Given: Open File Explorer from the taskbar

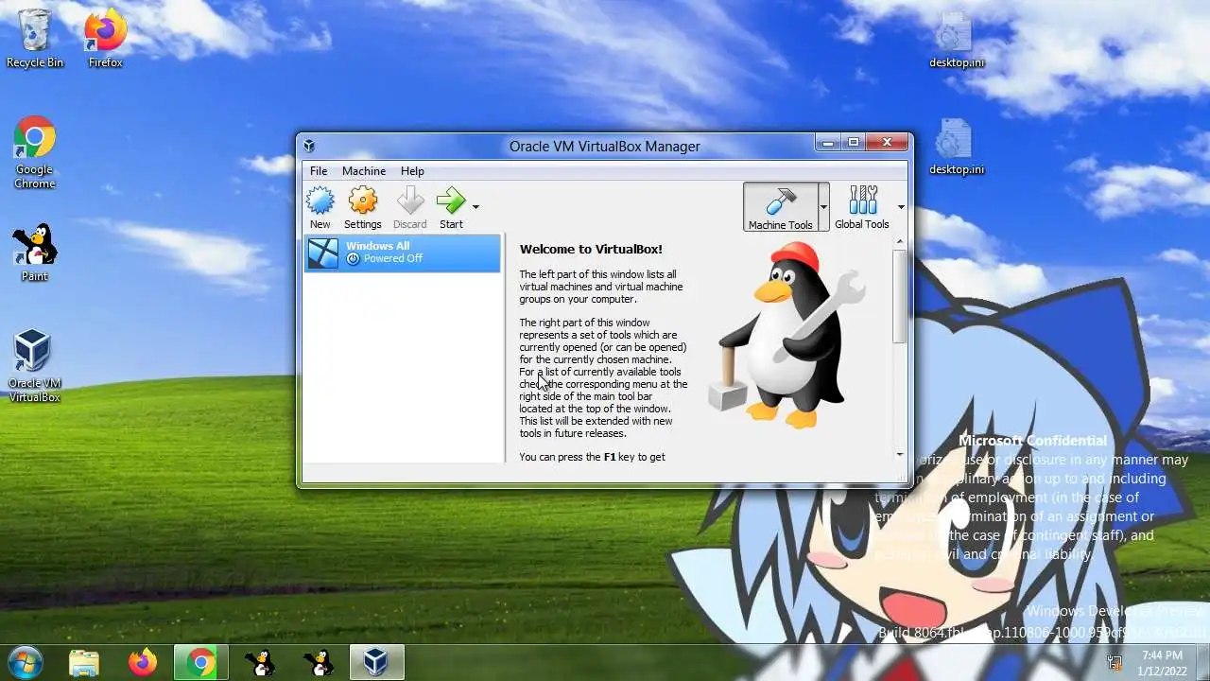Looking at the screenshot, I should point(84,662).
